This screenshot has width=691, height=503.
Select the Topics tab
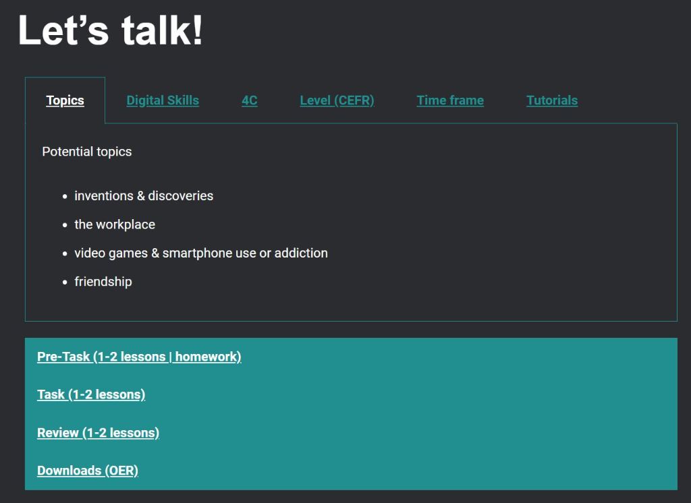point(65,100)
